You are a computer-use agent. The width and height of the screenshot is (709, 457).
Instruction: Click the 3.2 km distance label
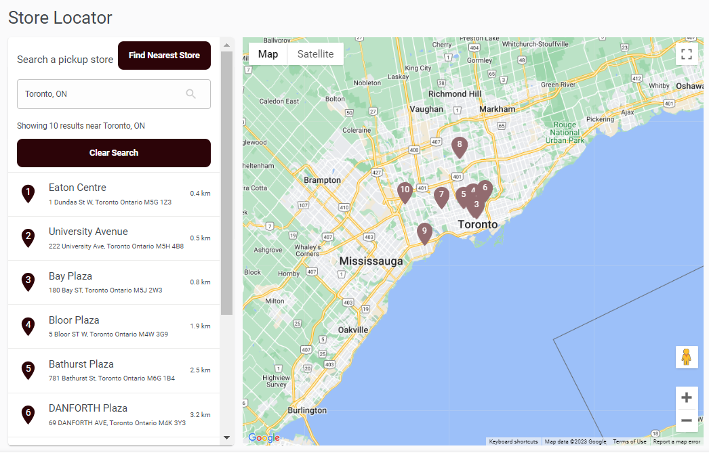click(201, 414)
